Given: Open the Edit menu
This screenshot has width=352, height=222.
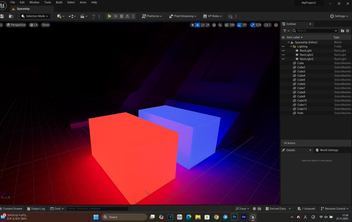Looking at the screenshot, I should (x=22, y=2).
